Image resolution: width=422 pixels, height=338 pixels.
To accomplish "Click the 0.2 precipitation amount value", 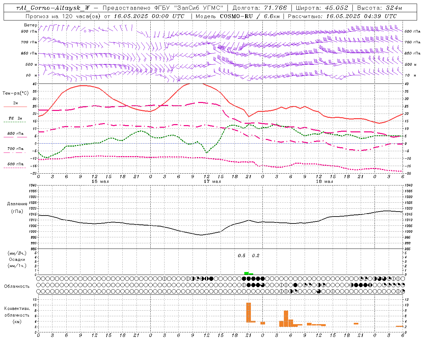I will (x=256, y=256).
